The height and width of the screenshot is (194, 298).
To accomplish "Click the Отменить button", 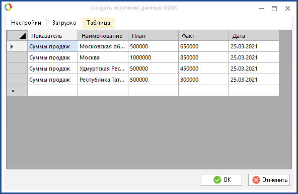I will point(269,180).
